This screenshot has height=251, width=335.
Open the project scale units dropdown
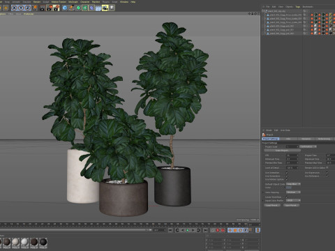tap(308, 146)
